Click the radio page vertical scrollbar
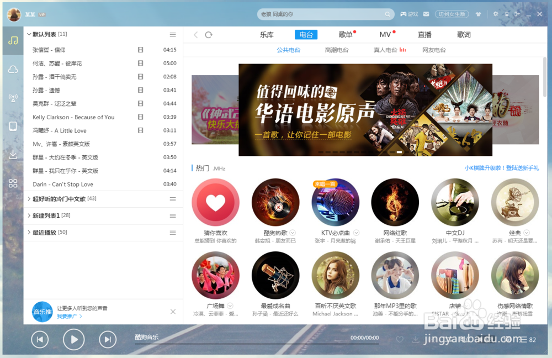The width and height of the screenshot is (552, 358). (545, 77)
